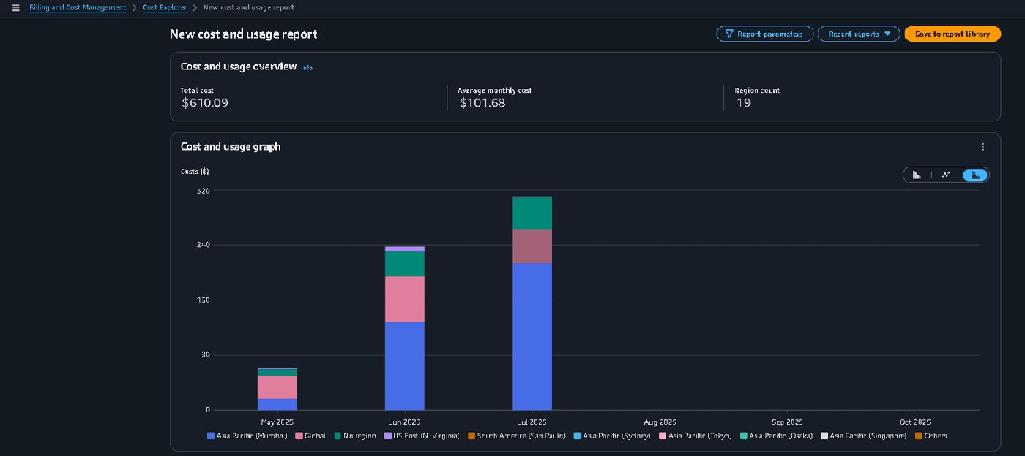Screen dimensions: 1025x456
Task: Open Info link beside Cost and usage overview
Action: pos(307,68)
